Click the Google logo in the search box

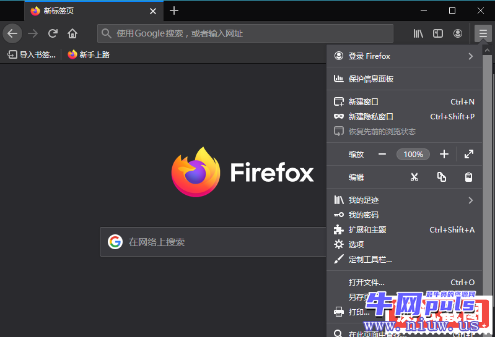point(115,242)
